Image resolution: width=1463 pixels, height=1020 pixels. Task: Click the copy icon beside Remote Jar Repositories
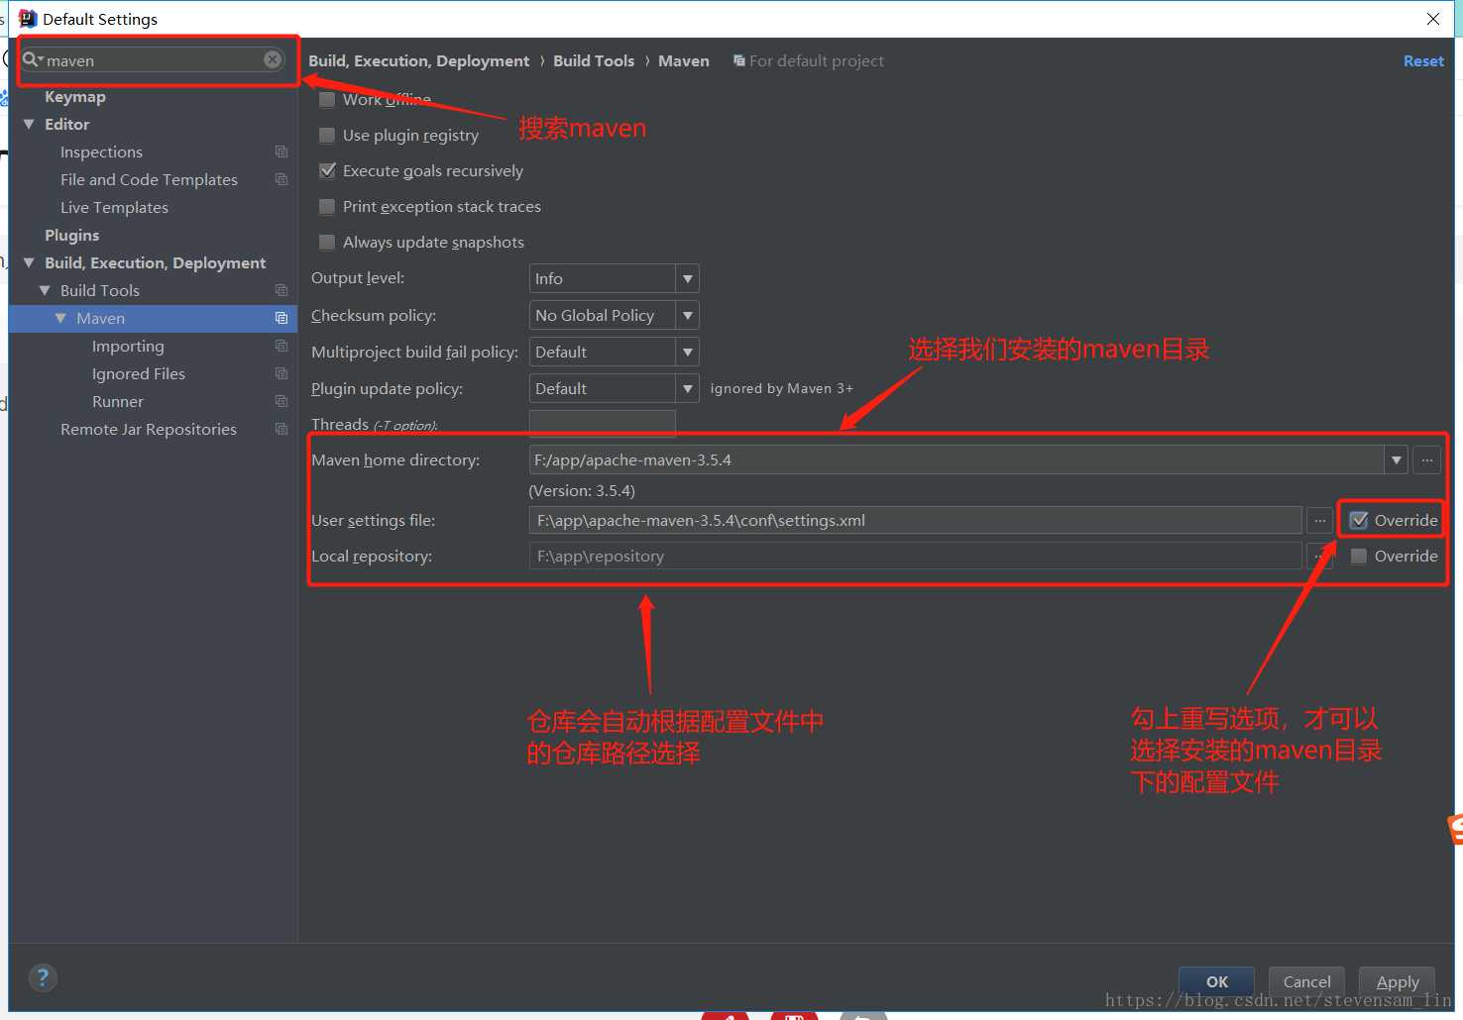click(281, 429)
